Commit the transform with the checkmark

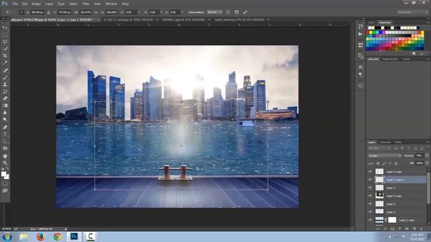pos(245,12)
